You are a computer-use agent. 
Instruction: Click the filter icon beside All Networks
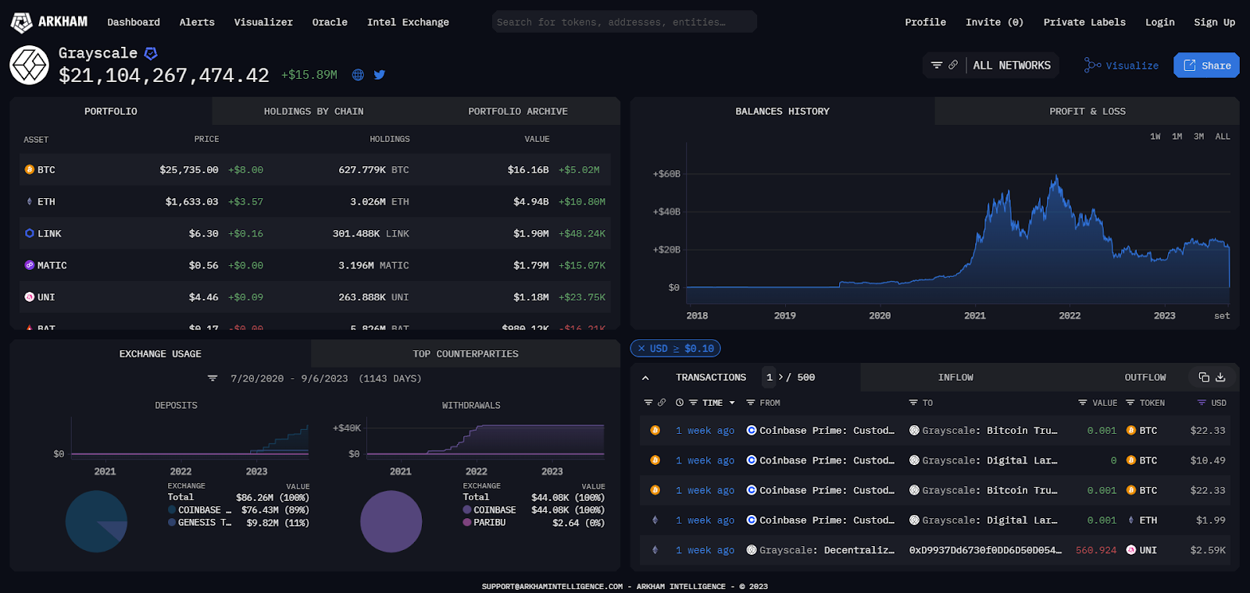937,66
